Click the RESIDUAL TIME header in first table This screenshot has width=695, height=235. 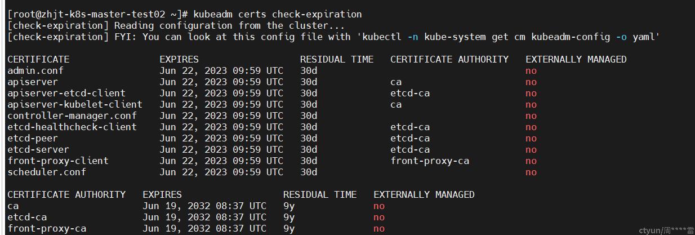pos(337,59)
